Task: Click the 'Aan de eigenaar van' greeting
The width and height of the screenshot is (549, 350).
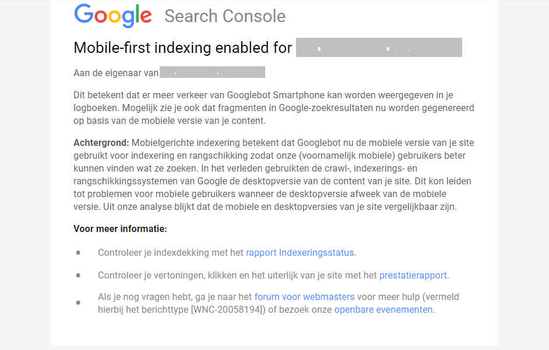Action: click(116, 73)
